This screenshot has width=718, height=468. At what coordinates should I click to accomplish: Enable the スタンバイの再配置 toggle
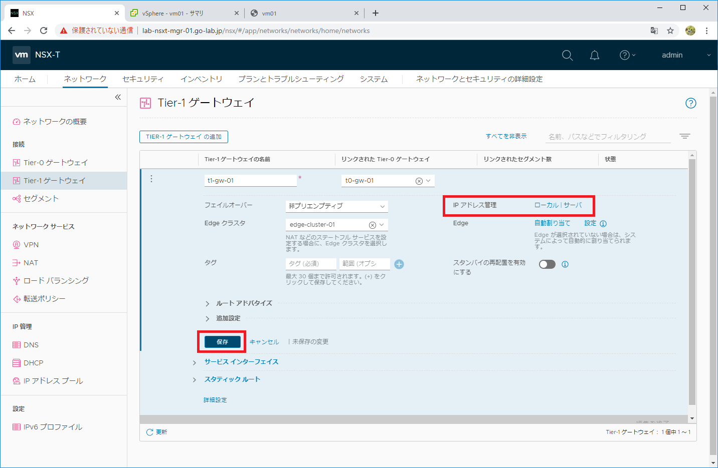point(547,264)
